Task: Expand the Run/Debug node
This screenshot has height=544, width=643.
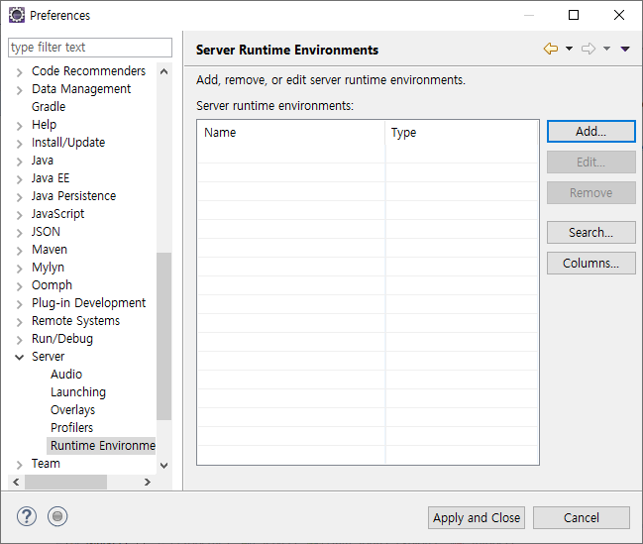Action: click(x=19, y=340)
